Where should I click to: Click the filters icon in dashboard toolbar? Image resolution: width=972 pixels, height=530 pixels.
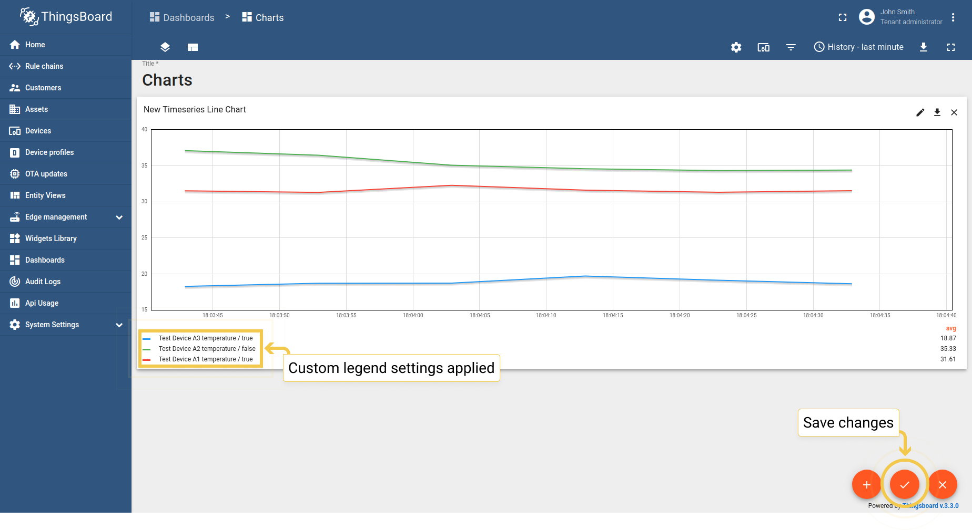pyautogui.click(x=791, y=47)
